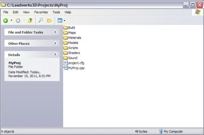This screenshot has width=204, height=135.
Task: Select the Build folder icon
Action: click(66, 28)
